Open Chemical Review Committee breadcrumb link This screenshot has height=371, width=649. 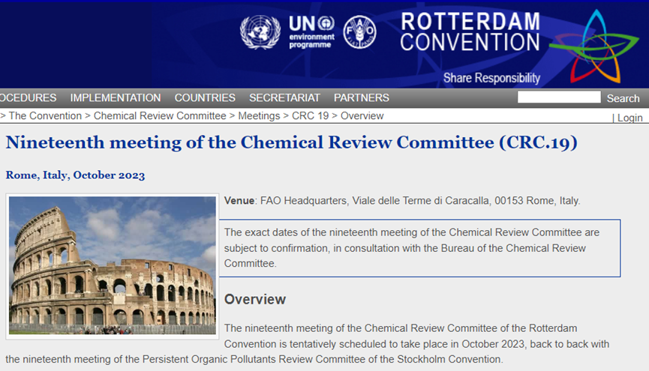160,116
